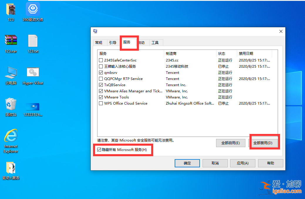Uncheck the VMware Tools service
The height and width of the screenshot is (199, 305).
click(x=101, y=97)
